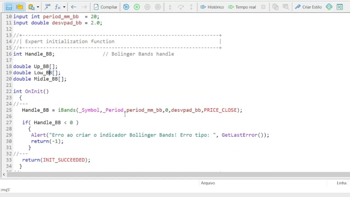Navigate back with the left arrow
Viewport: 350px width, 197px height.
[x=73, y=7]
